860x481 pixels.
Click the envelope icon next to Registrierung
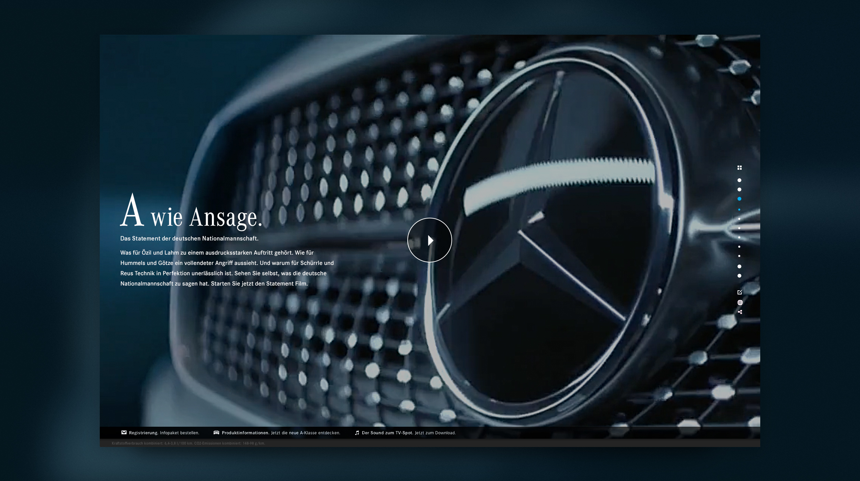tap(124, 433)
